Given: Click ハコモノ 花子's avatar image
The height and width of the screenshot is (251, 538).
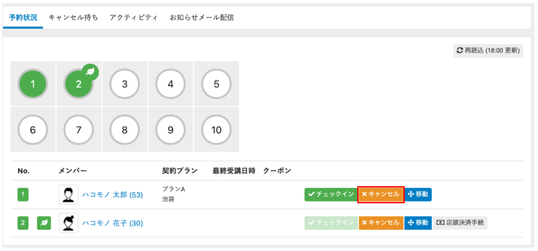Looking at the screenshot, I should [x=69, y=223].
